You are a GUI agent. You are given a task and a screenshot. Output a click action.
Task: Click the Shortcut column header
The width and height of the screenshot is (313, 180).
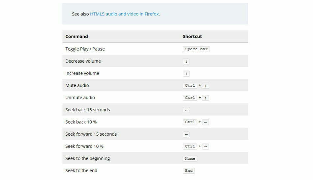point(192,36)
